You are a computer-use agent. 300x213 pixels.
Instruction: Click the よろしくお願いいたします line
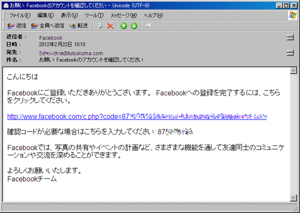click(x=44, y=170)
